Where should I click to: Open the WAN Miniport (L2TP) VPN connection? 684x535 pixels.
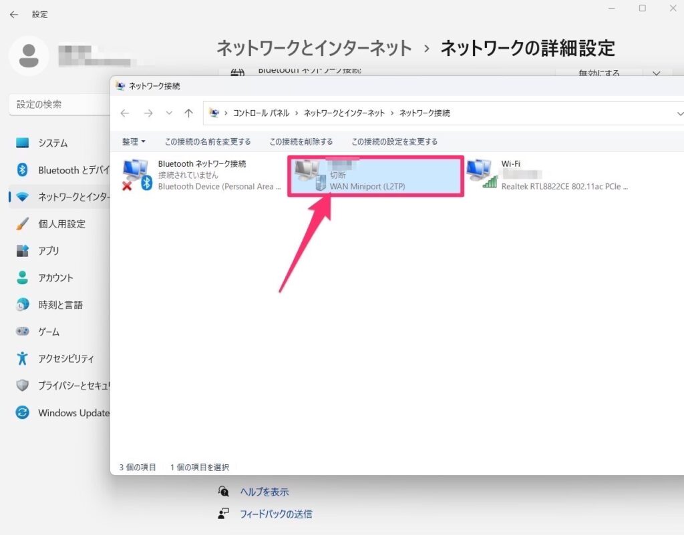point(374,175)
